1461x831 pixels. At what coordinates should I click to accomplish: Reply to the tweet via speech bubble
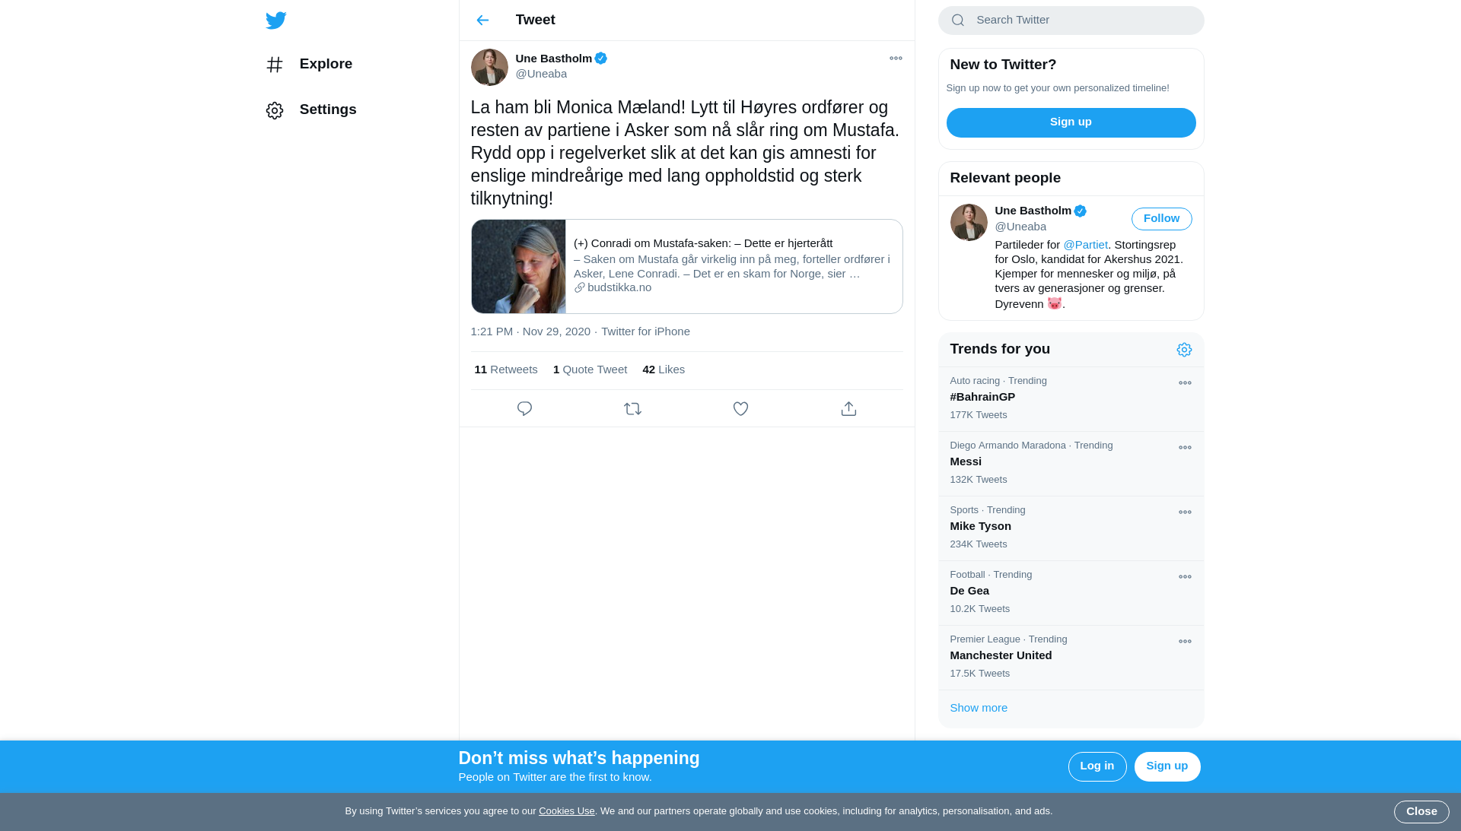pyautogui.click(x=524, y=409)
